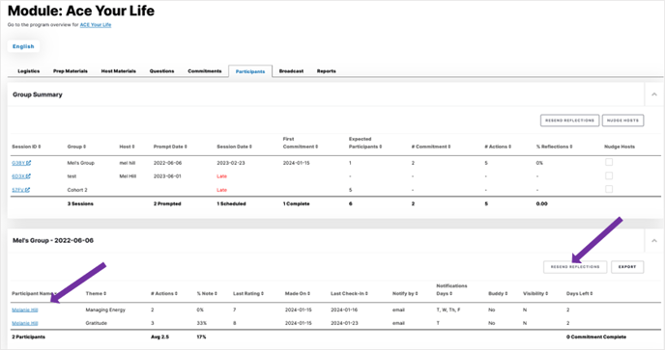Image resolution: width=665 pixels, height=350 pixels.
Task: Sort participants by Notifications Days column
Action: point(450,294)
